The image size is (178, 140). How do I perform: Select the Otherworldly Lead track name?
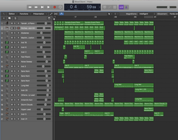tap(28, 95)
